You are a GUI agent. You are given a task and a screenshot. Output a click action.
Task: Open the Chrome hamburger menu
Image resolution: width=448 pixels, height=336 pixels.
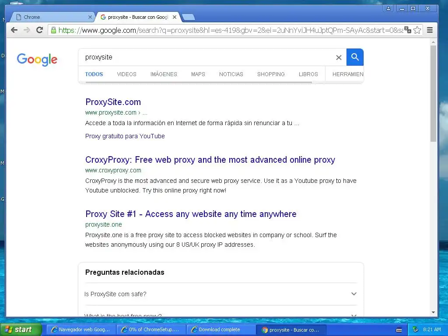tap(430, 30)
